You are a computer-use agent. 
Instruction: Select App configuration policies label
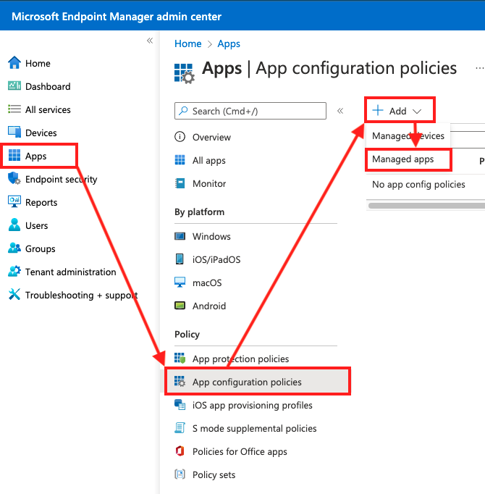point(247,382)
